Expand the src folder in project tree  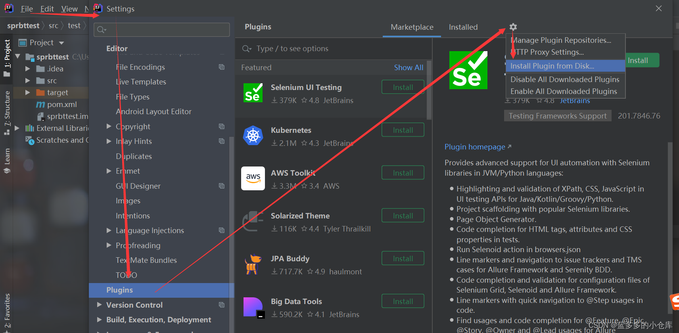[x=27, y=80]
